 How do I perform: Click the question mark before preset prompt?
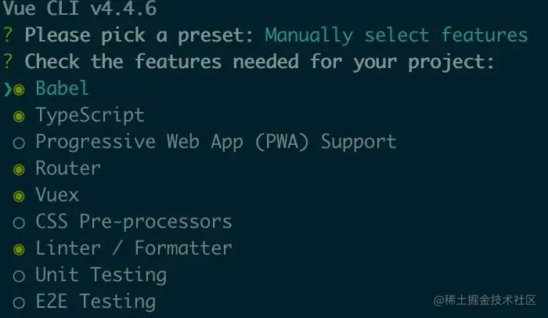8,35
